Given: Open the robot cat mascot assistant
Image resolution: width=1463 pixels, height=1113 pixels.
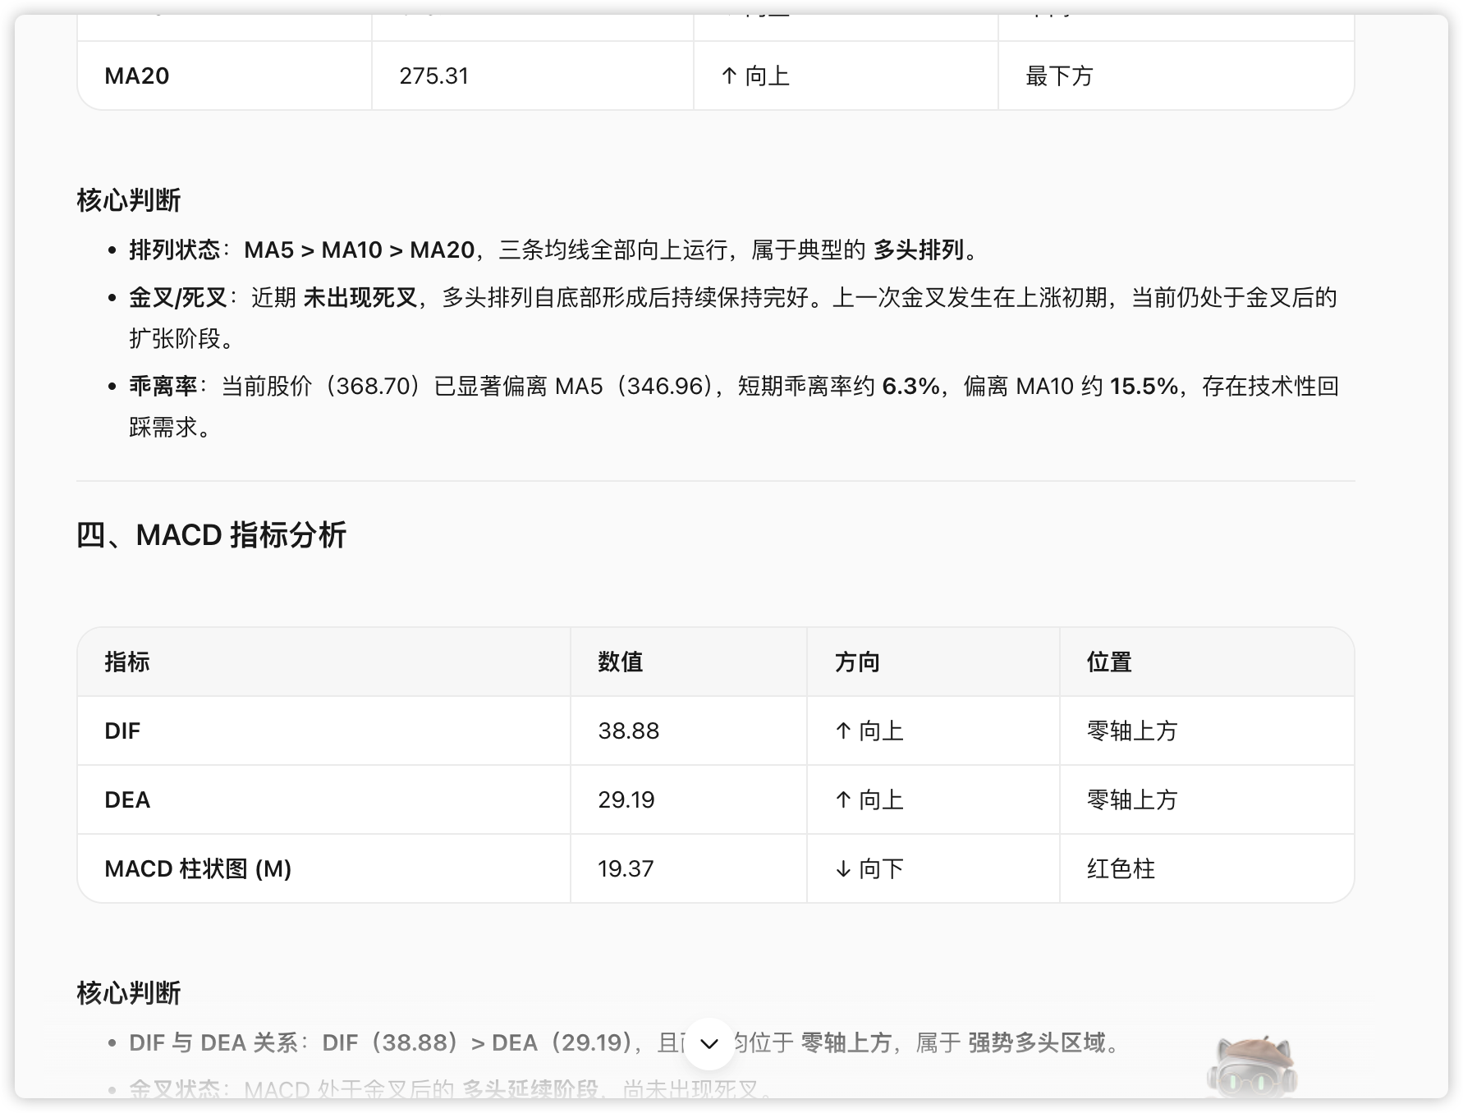Looking at the screenshot, I should click(1252, 1065).
